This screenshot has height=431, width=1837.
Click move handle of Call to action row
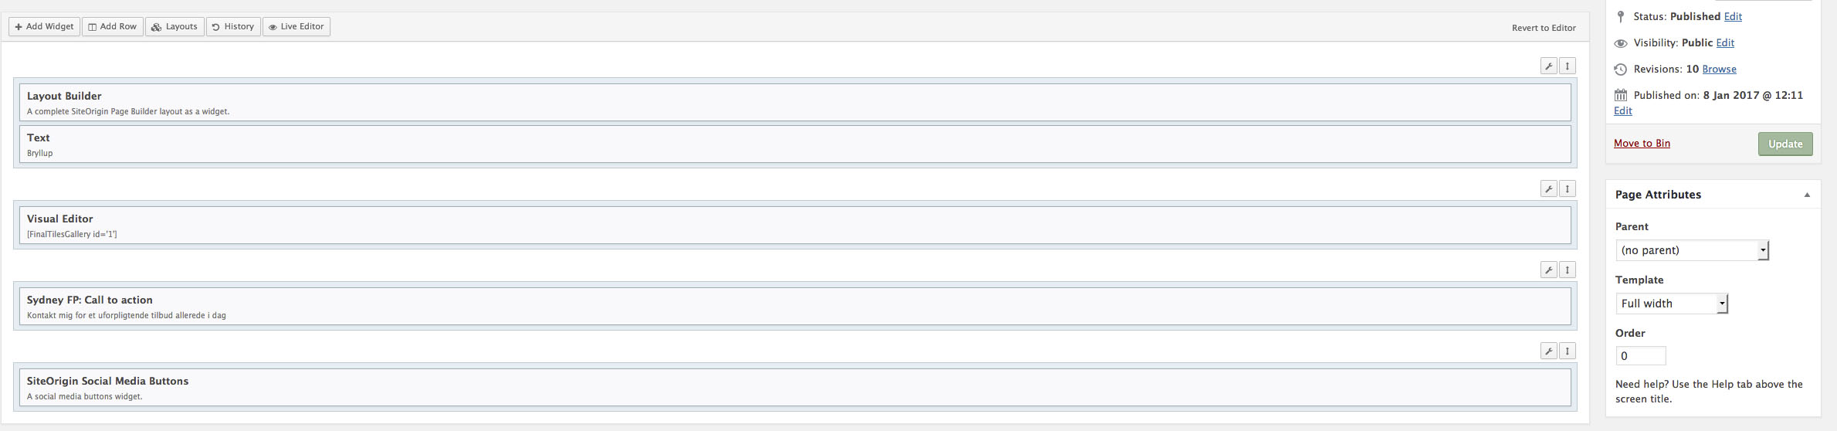pyautogui.click(x=1568, y=270)
